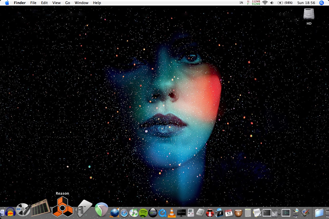Open the Apple menu

tap(7, 3)
